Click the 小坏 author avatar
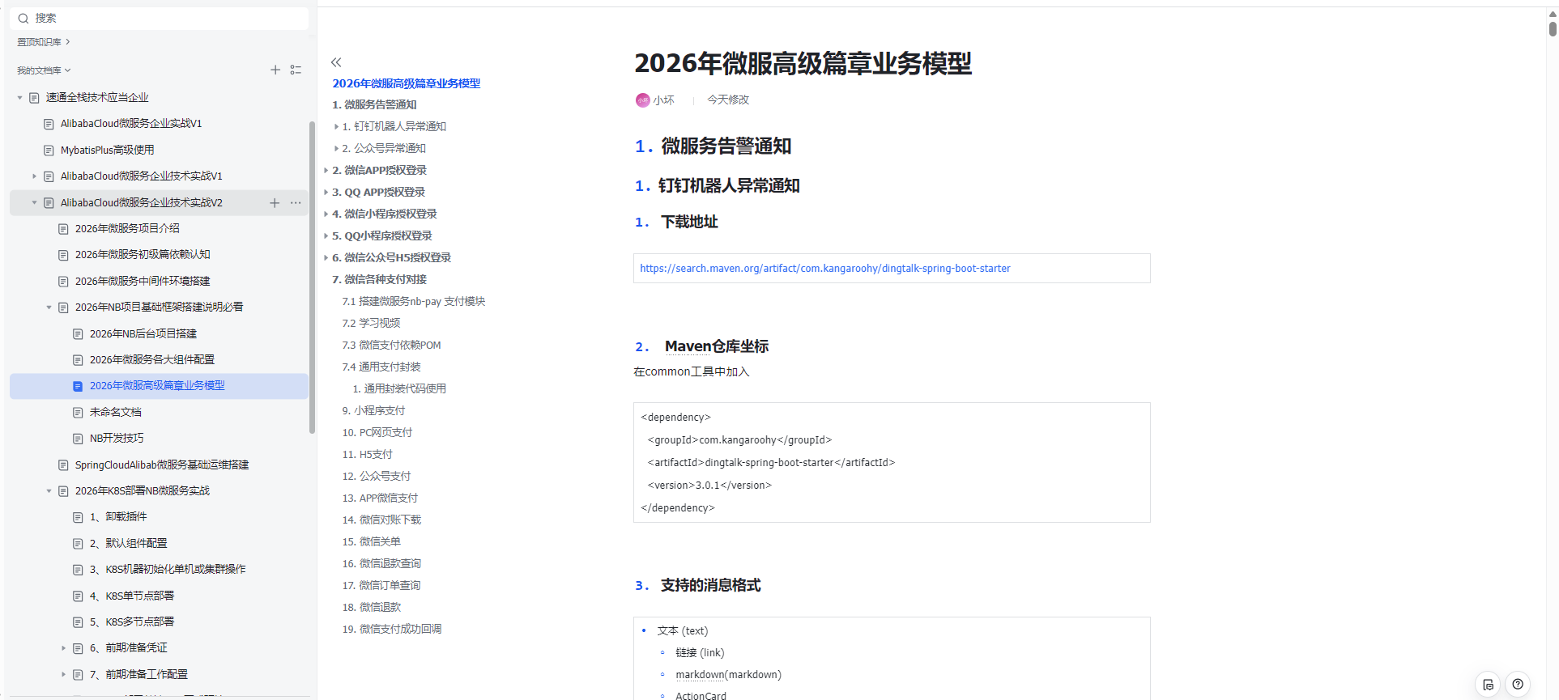 point(642,100)
